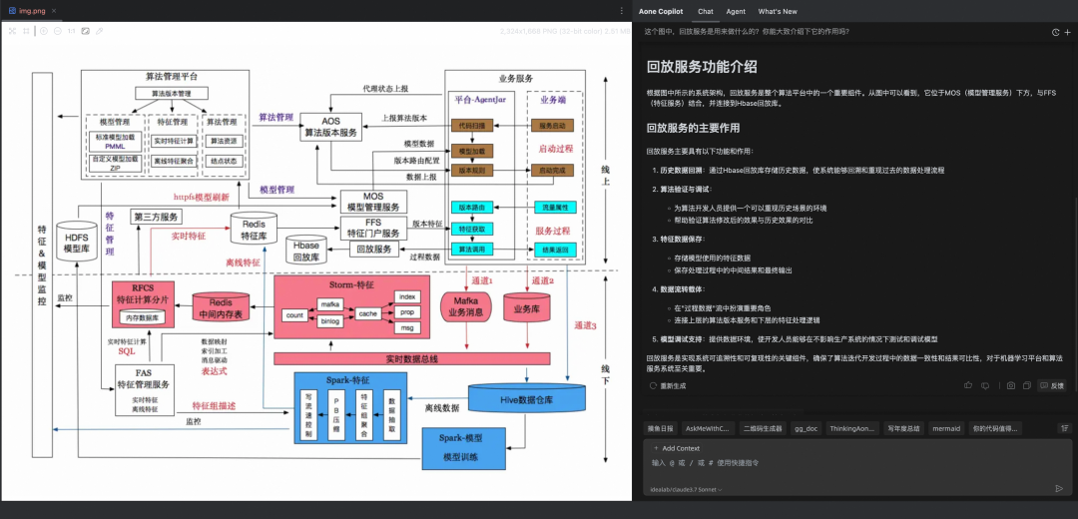Screen dimensions: 1078x519
Task: Give thumbs up to the response
Action: (x=968, y=385)
